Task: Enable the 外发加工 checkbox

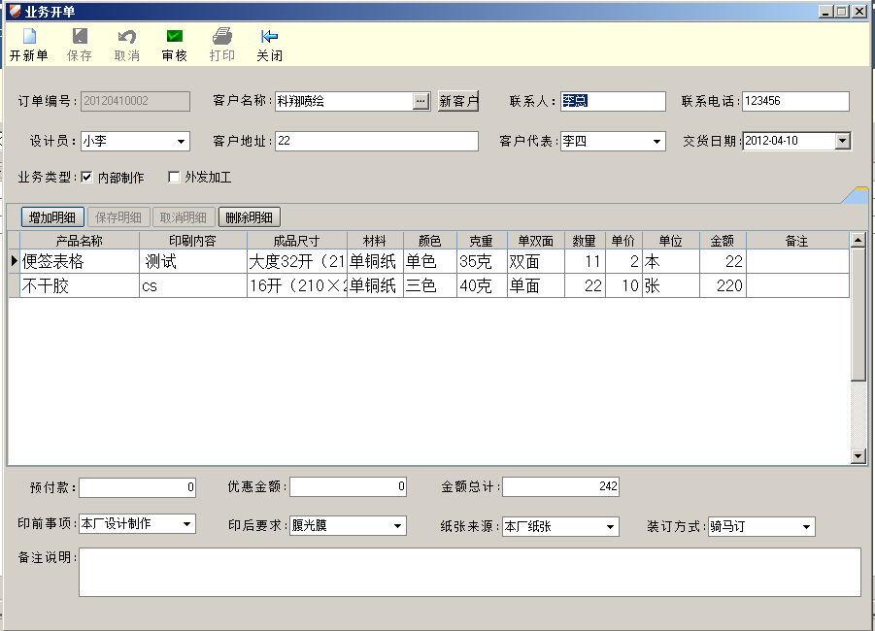Action: pyautogui.click(x=174, y=178)
